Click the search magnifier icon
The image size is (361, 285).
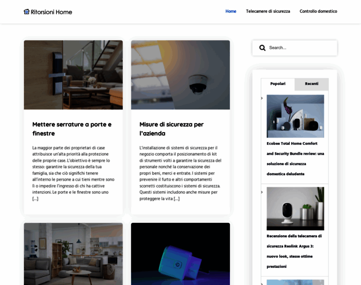pos(262,48)
